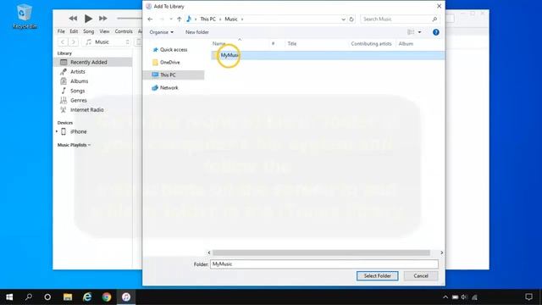
Task: Close the Add To Library dialog
Action: pos(439,6)
